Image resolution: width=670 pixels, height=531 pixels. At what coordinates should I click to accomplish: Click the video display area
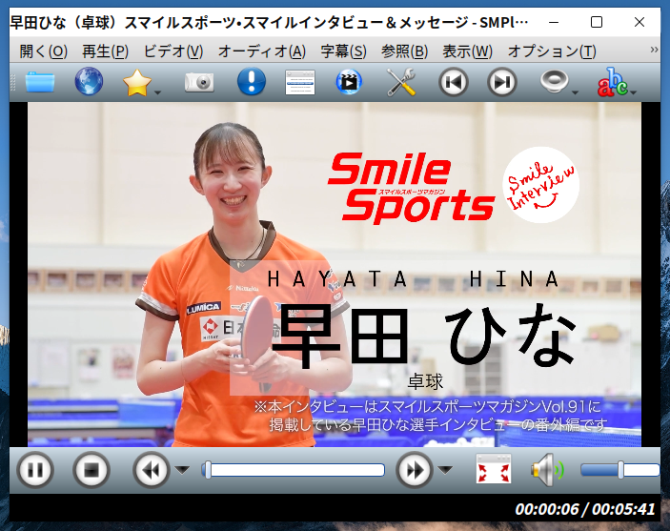tap(335, 275)
